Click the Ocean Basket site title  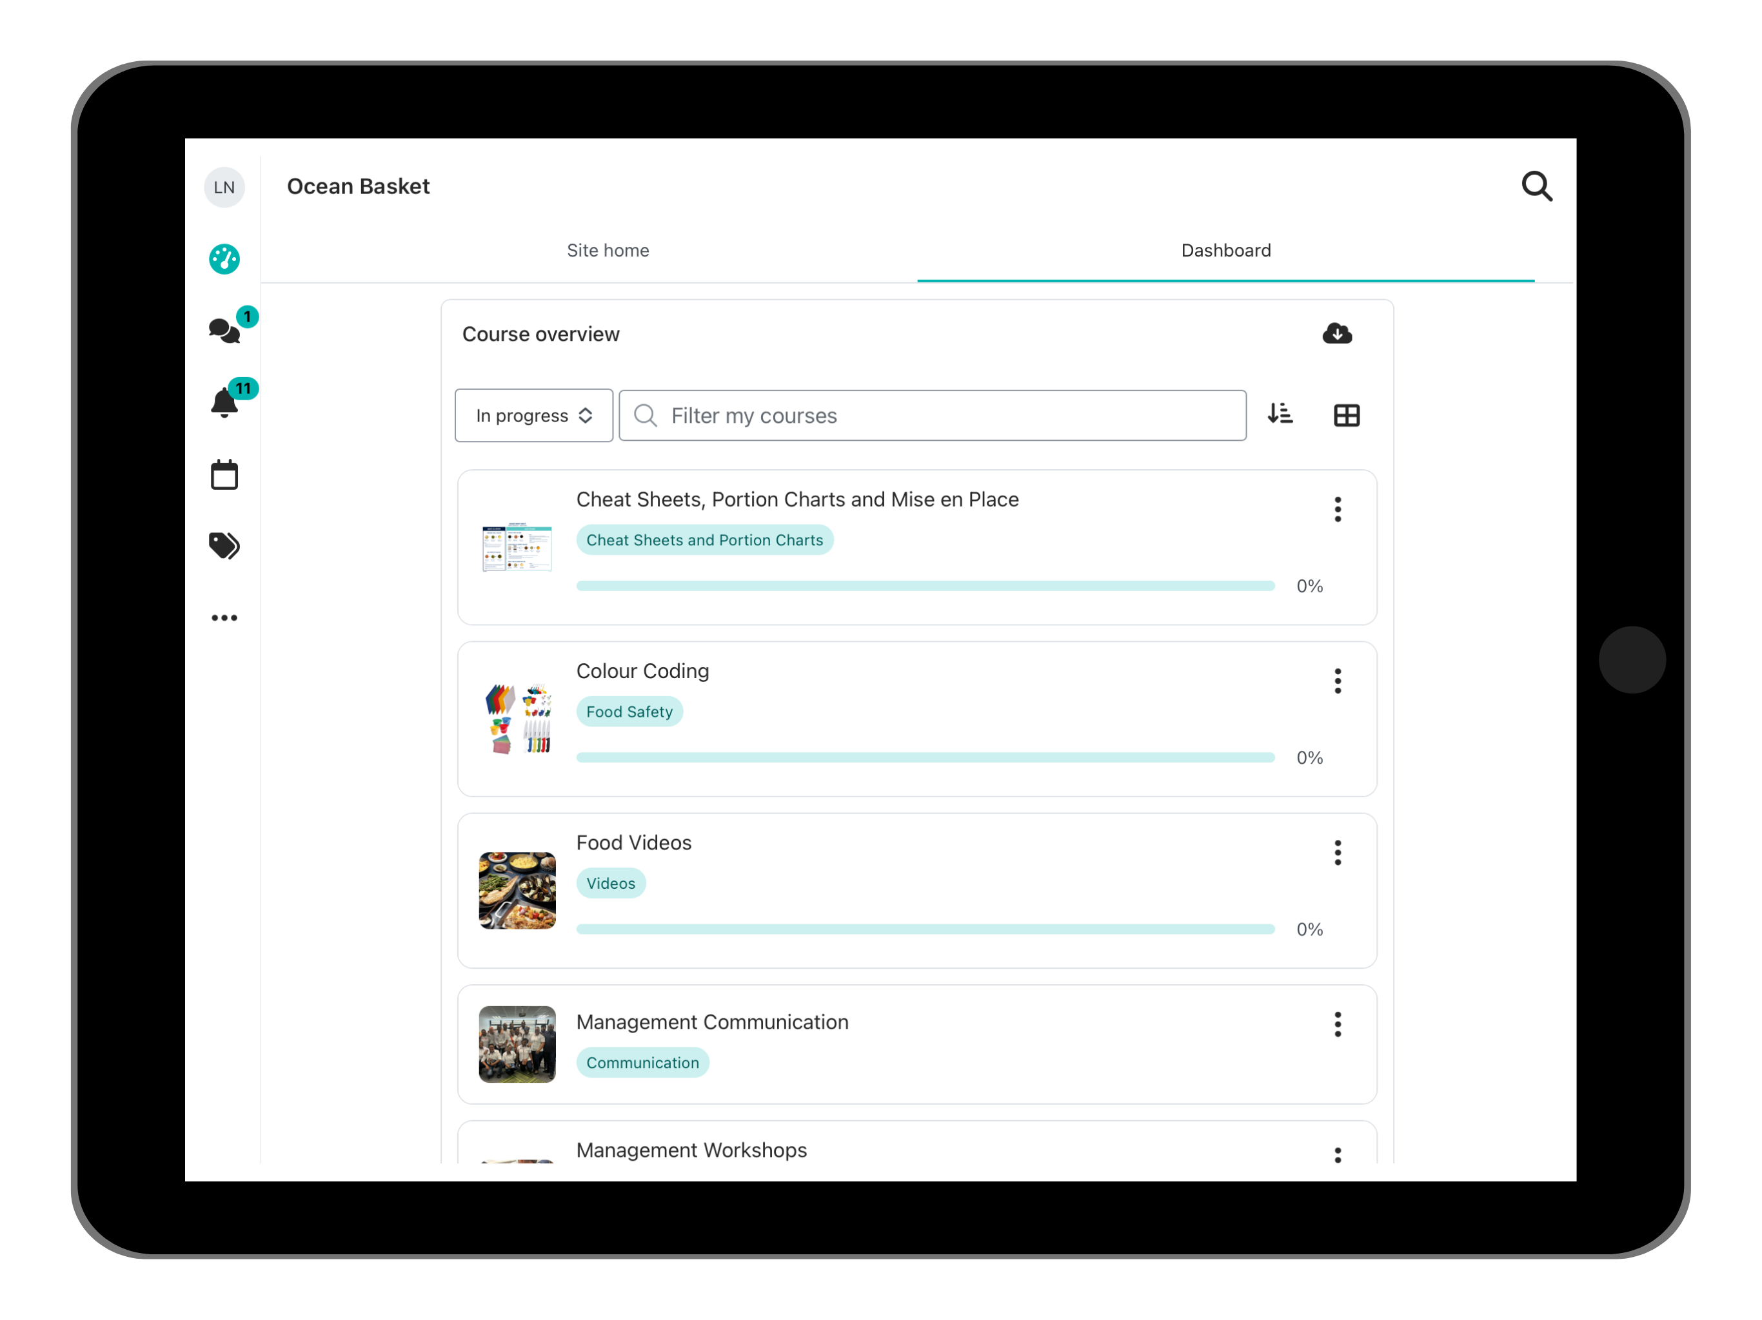[359, 186]
